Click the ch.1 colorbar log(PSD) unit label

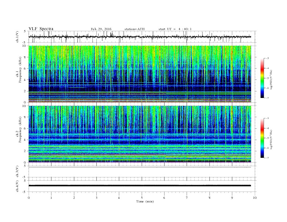pyautogui.click(x=271, y=79)
